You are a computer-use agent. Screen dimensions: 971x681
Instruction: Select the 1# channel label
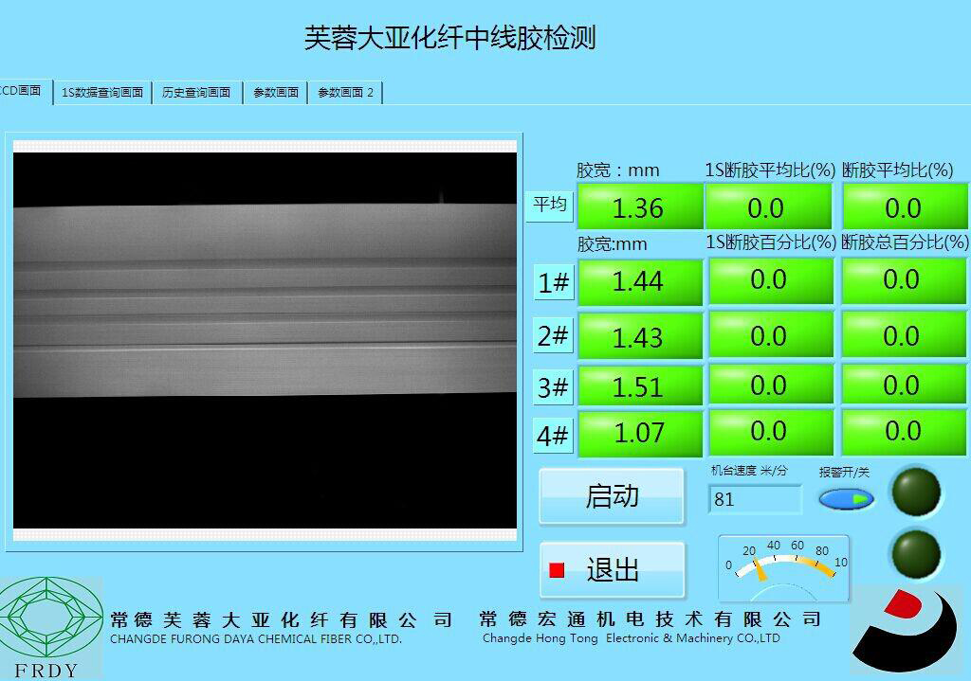554,282
